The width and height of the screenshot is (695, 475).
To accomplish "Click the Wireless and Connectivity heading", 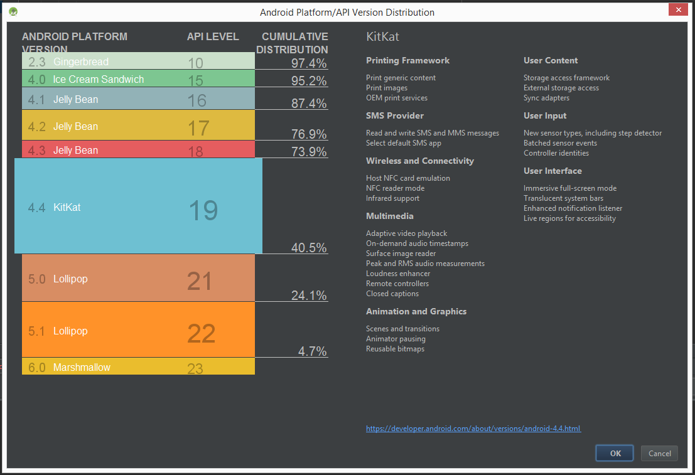I will 420,161.
